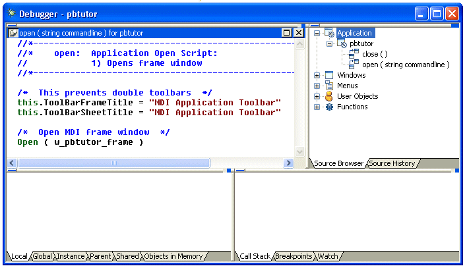Expand the User Objects tree node
Image resolution: width=467 pixels, height=266 pixels.
pos(317,96)
